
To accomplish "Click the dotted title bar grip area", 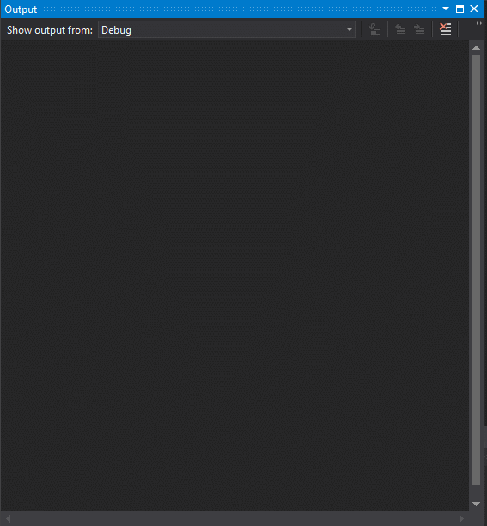I will pos(240,9).
